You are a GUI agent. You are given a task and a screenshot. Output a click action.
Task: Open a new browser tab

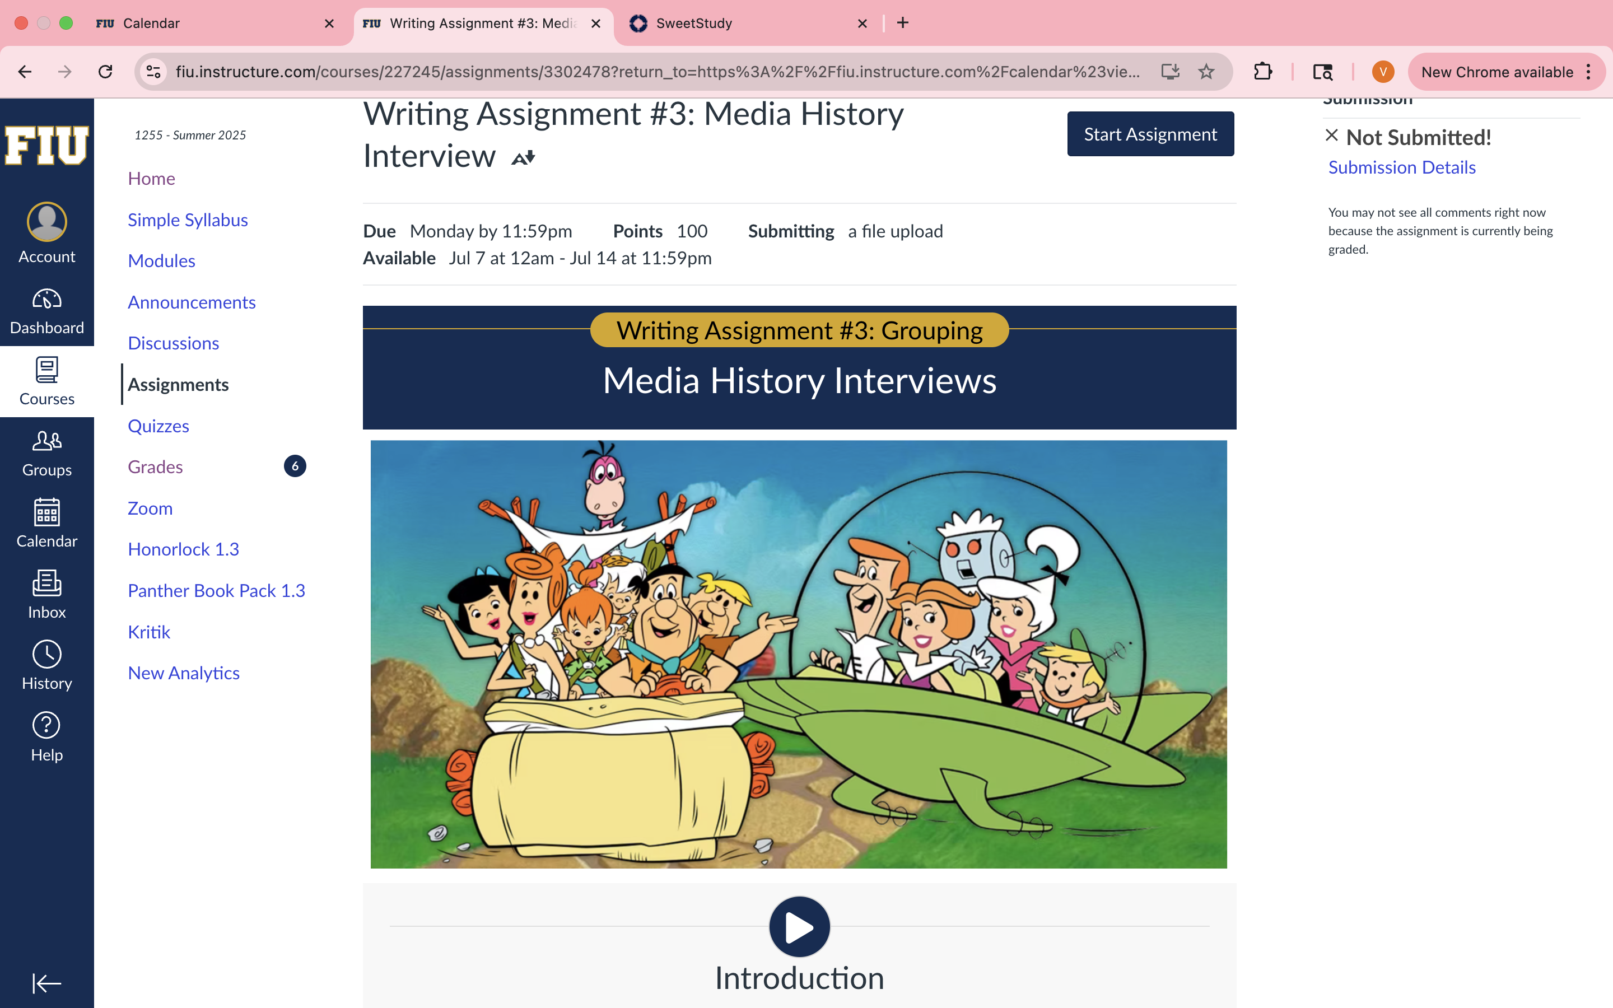[x=902, y=22]
